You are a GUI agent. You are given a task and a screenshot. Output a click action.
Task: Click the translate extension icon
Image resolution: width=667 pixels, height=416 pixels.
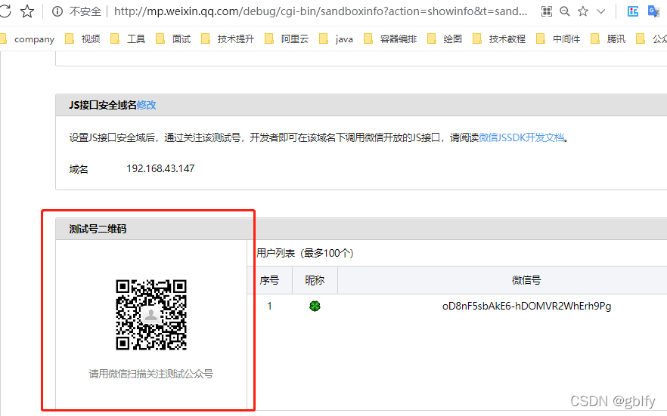pos(653,11)
